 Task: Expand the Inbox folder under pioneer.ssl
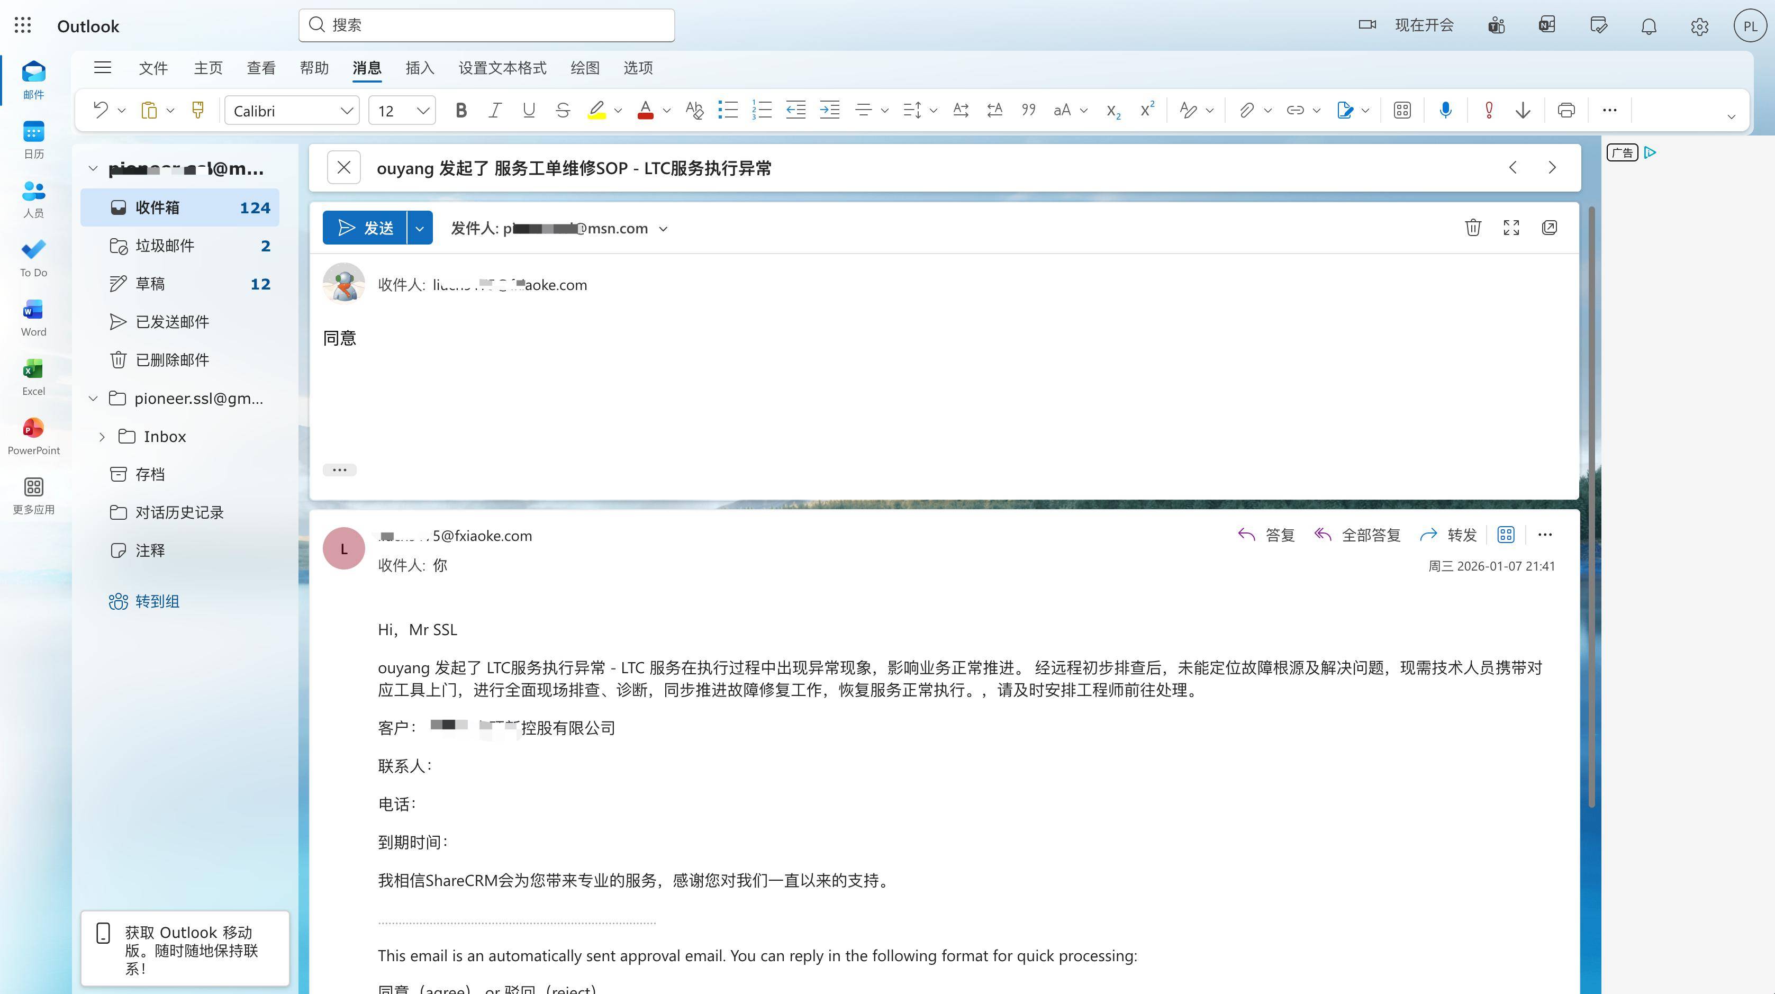click(x=102, y=437)
